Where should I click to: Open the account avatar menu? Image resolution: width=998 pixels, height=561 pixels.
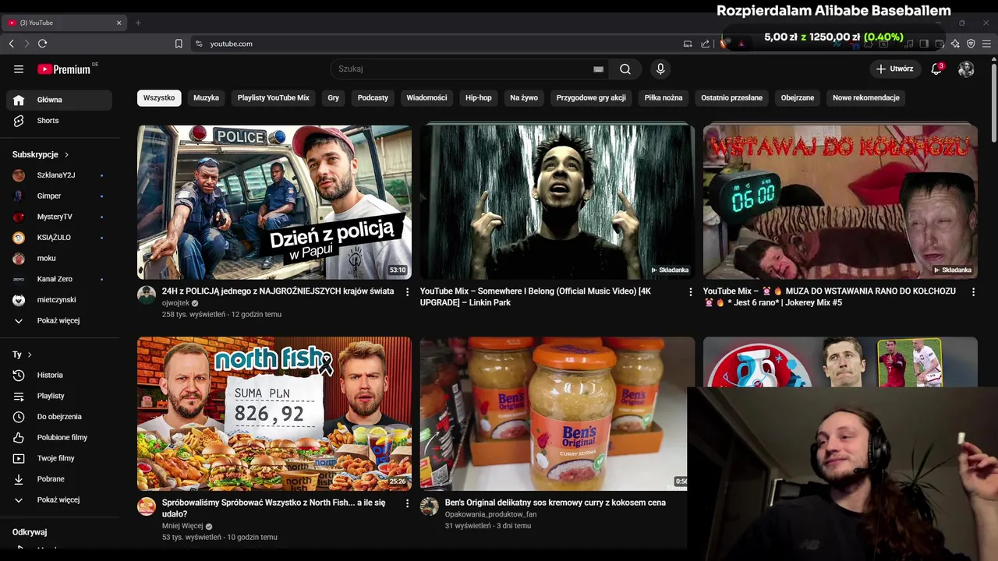966,69
